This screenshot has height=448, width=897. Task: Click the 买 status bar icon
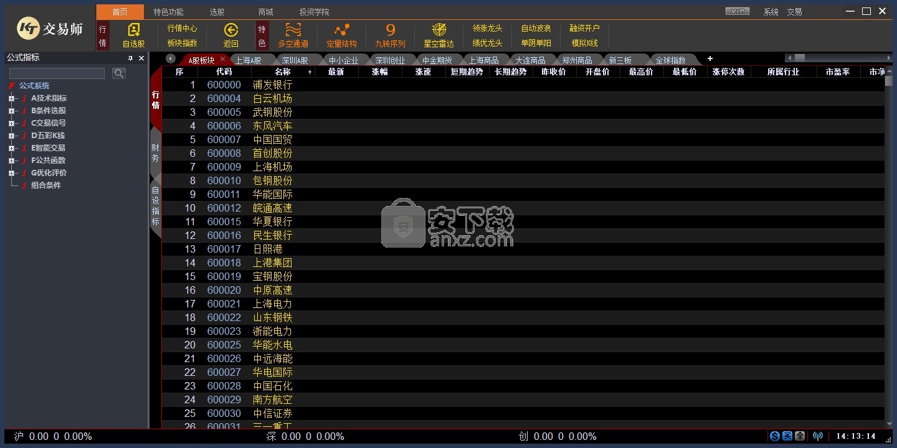[x=787, y=436]
